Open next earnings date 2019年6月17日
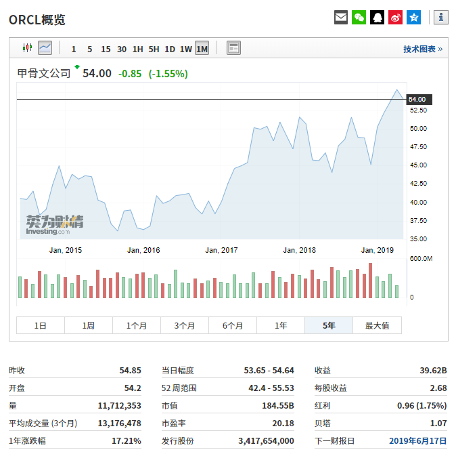Image resolution: width=456 pixels, height=454 pixels. click(x=417, y=440)
